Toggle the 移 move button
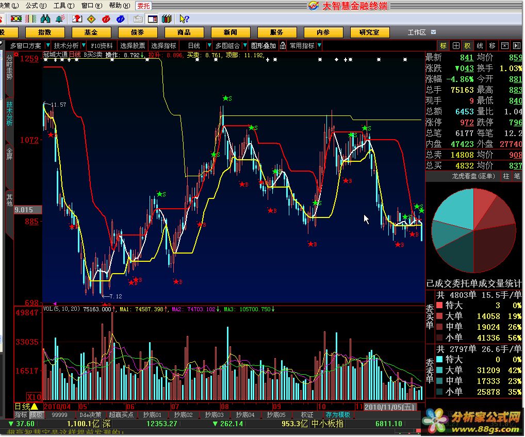 [x=492, y=45]
